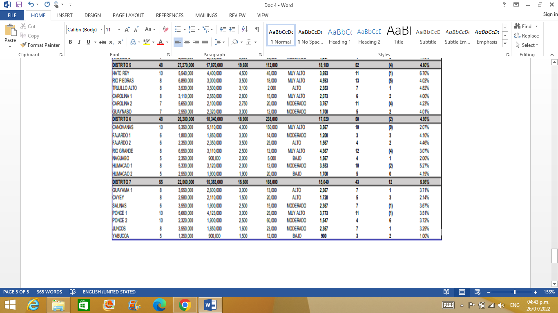Click the Format Painter brush icon
This screenshot has height=313, width=558.
pos(24,45)
